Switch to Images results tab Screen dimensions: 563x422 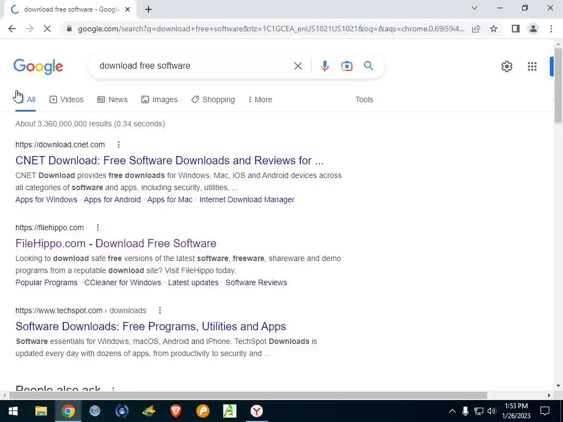pyautogui.click(x=159, y=99)
